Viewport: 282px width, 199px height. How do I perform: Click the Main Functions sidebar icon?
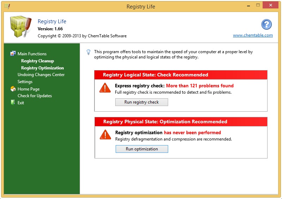click(x=13, y=54)
